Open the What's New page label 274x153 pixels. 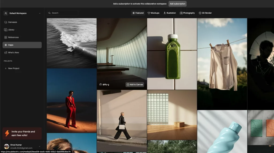[x=13, y=53]
